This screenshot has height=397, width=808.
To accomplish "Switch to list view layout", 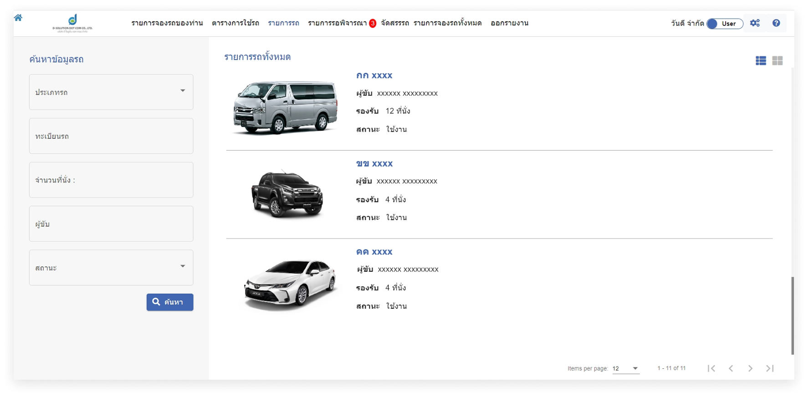I will click(761, 61).
